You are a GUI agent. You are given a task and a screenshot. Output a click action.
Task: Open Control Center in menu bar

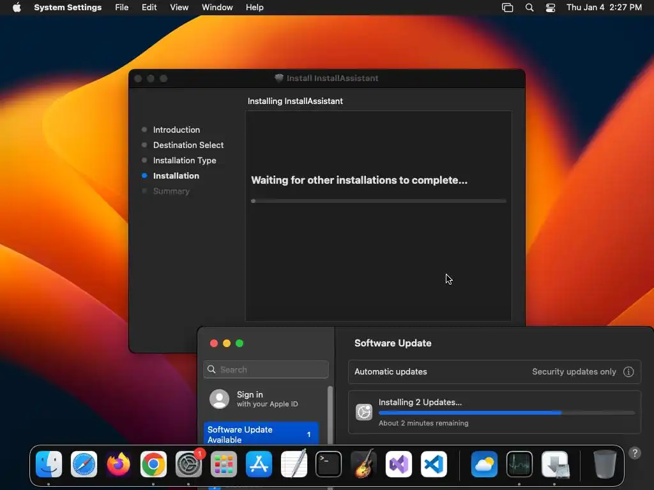[551, 8]
